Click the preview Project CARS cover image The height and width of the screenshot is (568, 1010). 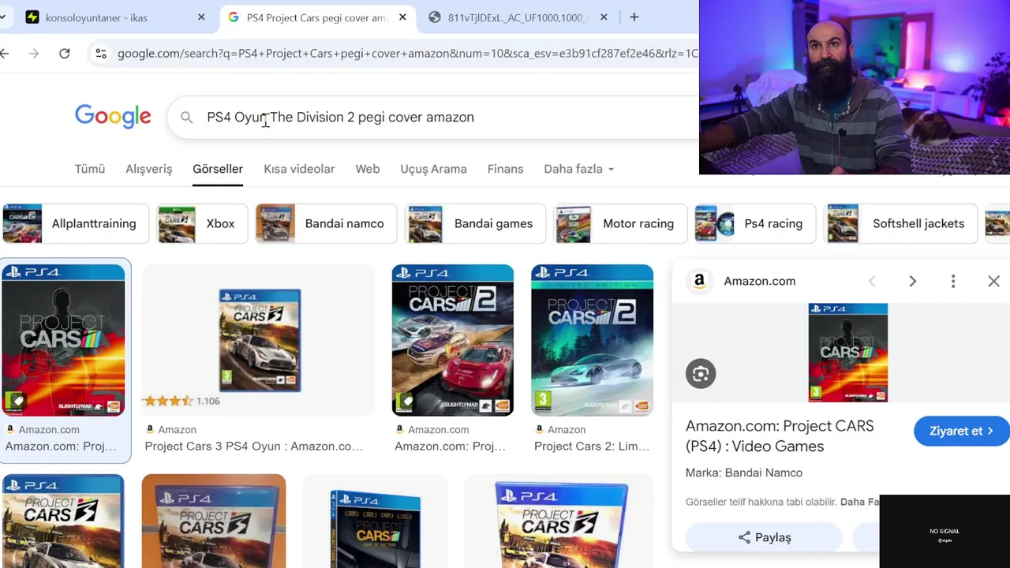pyautogui.click(x=847, y=353)
